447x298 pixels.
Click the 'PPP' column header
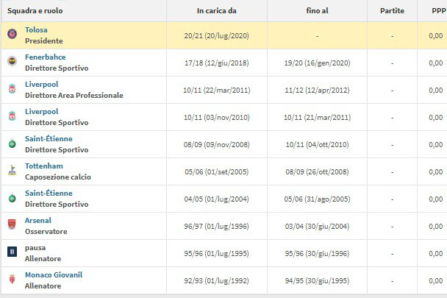tap(439, 11)
